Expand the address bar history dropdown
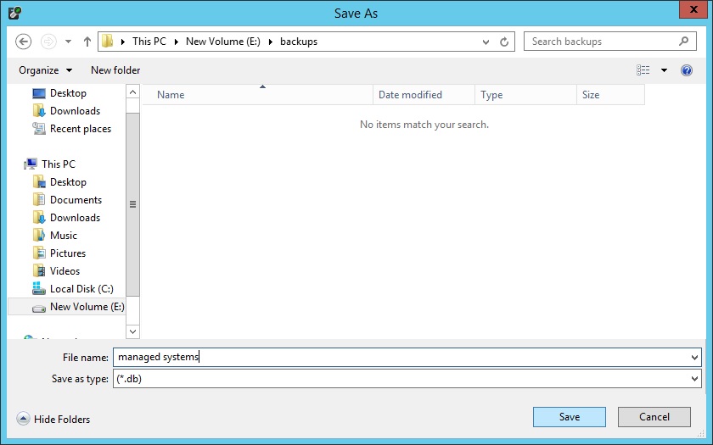Viewport: 713px width, 445px height. tap(486, 42)
